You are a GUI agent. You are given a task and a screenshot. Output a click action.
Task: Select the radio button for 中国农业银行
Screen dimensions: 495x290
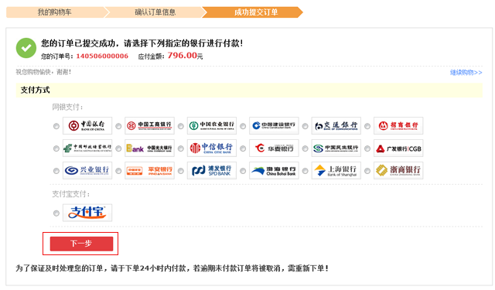tap(180, 126)
